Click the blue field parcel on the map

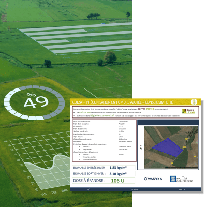(x=168, y=147)
